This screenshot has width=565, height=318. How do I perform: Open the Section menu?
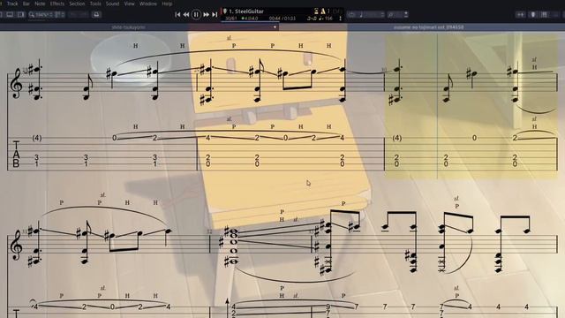click(x=77, y=4)
